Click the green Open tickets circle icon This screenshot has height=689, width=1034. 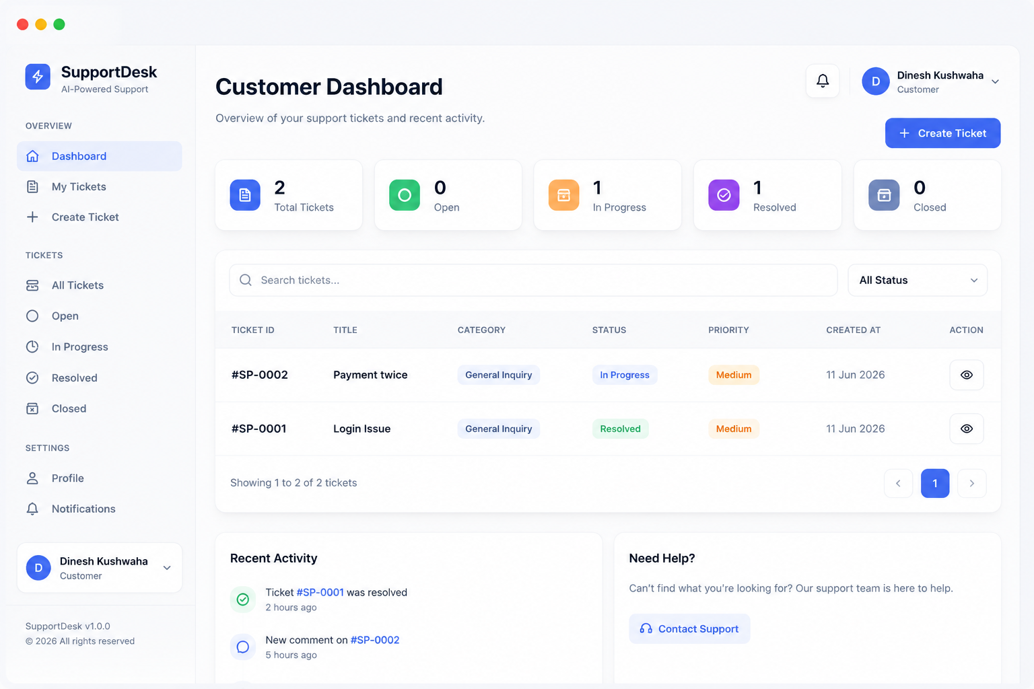pos(405,195)
